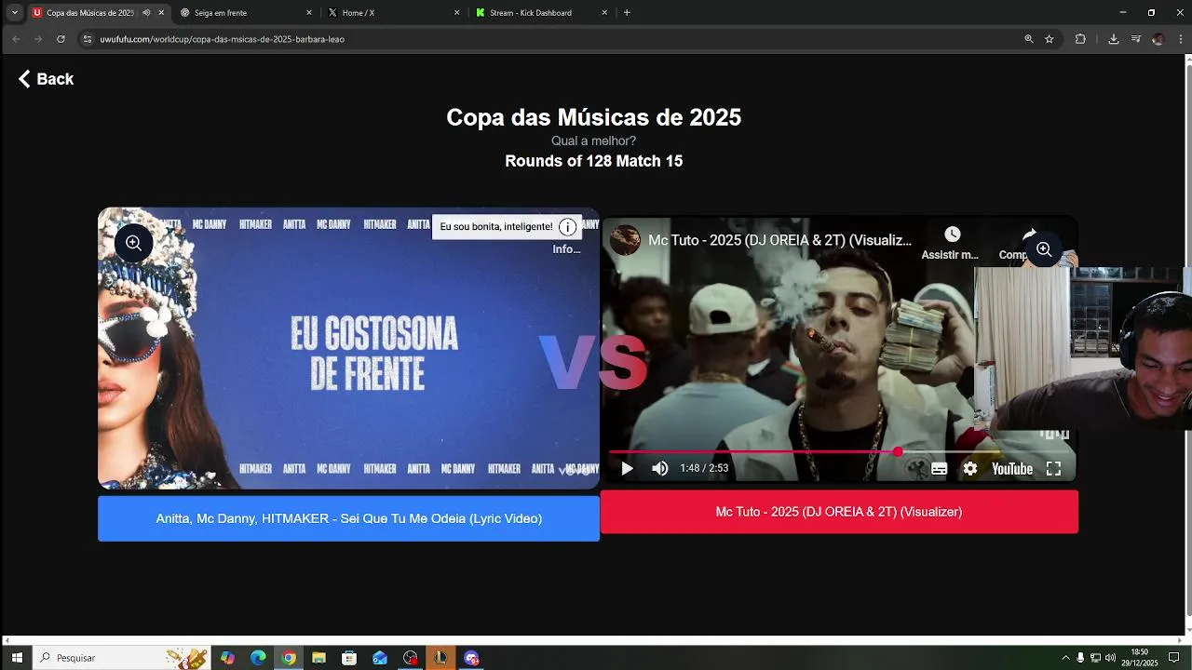Close the Seiga em frente tab
Viewport: 1192px width, 670px height.
(x=309, y=13)
